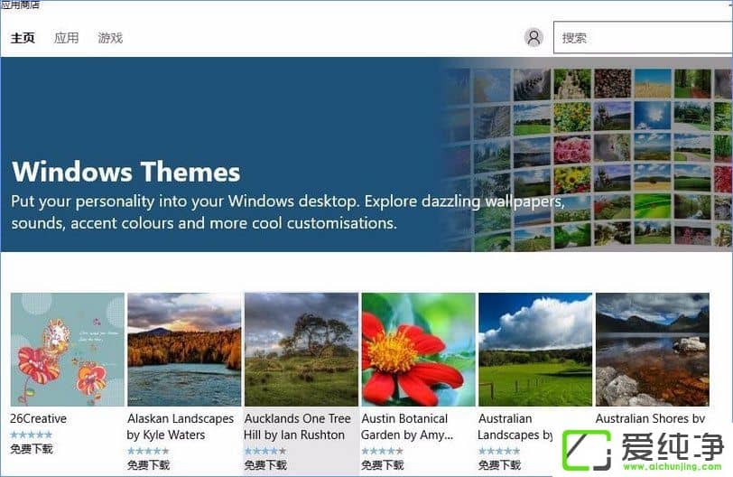Click the 搜索 search box
733x477 pixels.
point(641,38)
